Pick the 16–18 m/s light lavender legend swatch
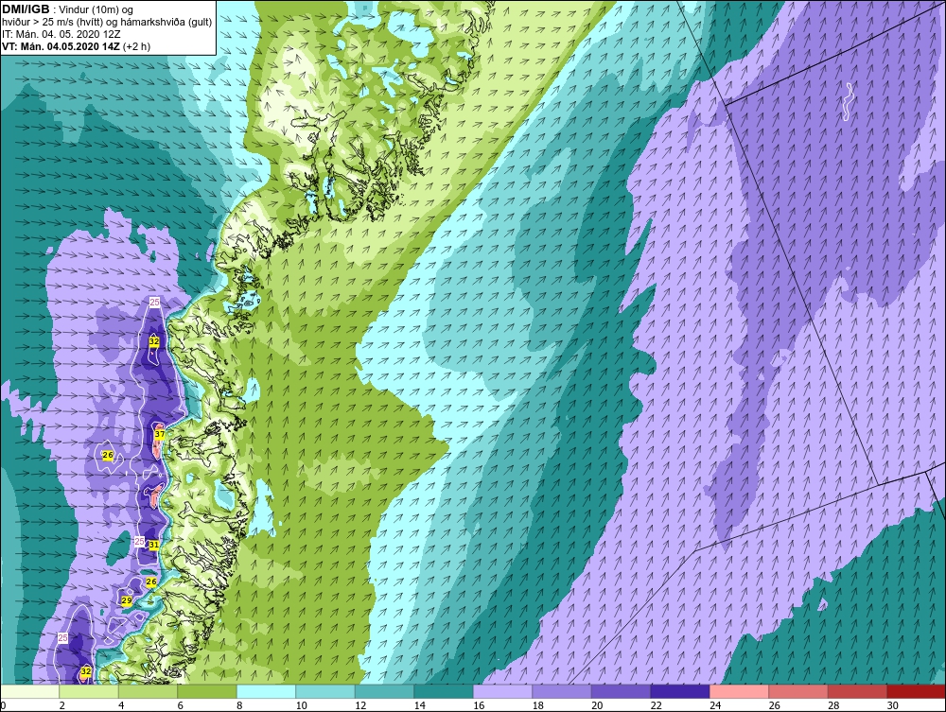This screenshot has height=712, width=946. (502, 691)
